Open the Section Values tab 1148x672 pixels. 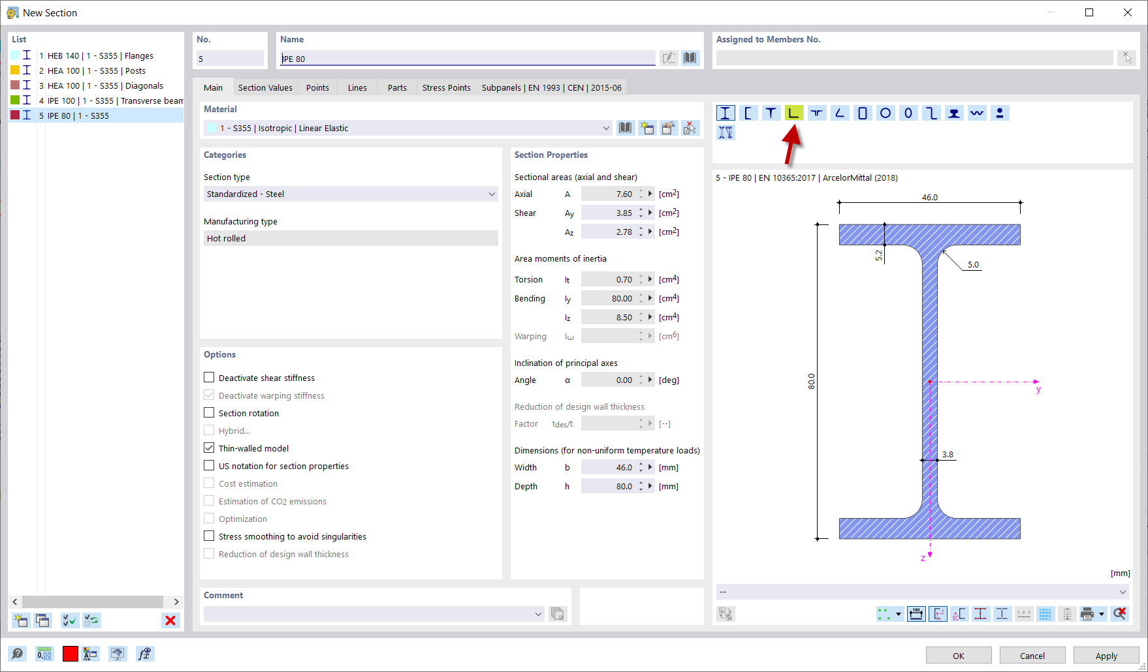(265, 87)
